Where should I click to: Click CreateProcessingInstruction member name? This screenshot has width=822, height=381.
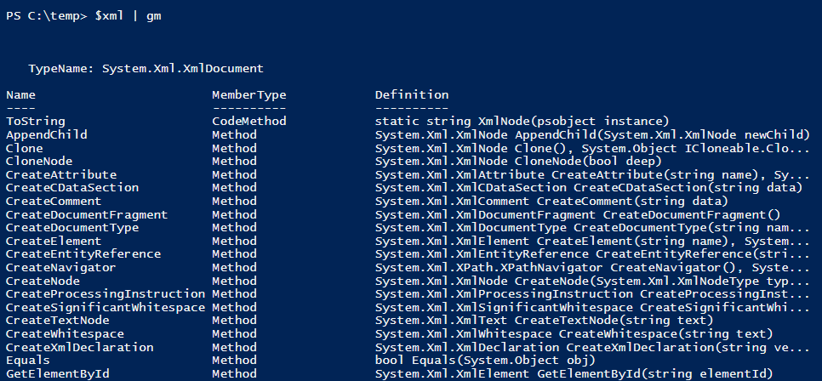coord(106,294)
